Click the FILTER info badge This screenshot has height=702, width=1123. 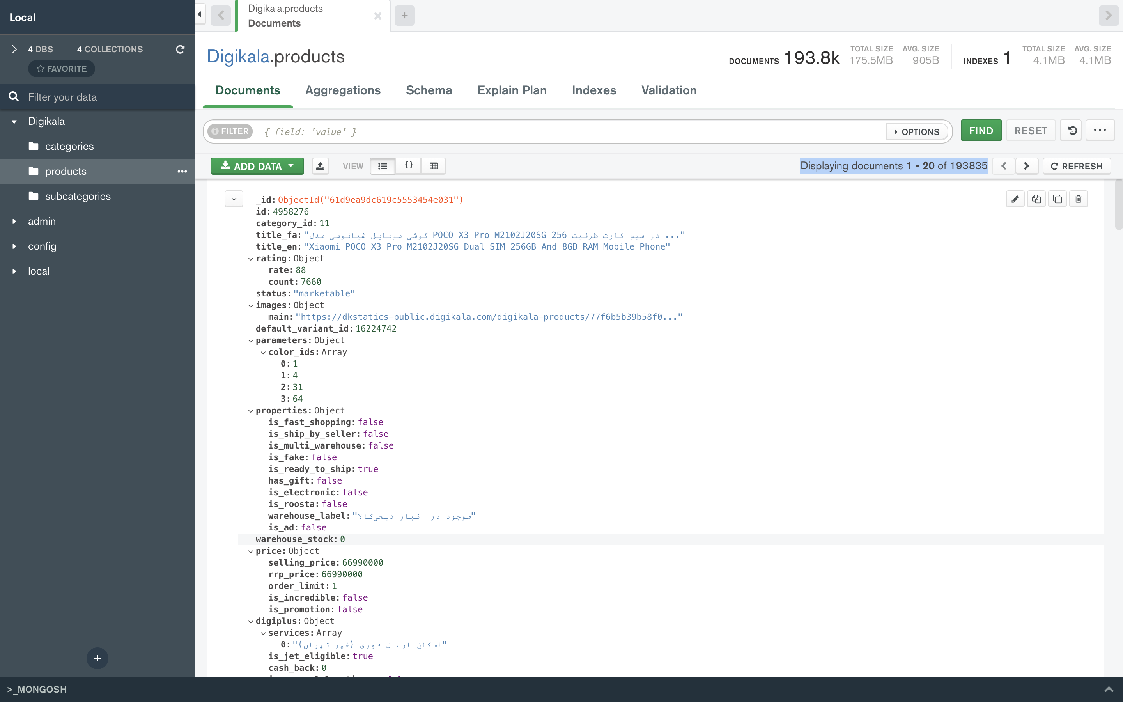coord(230,131)
